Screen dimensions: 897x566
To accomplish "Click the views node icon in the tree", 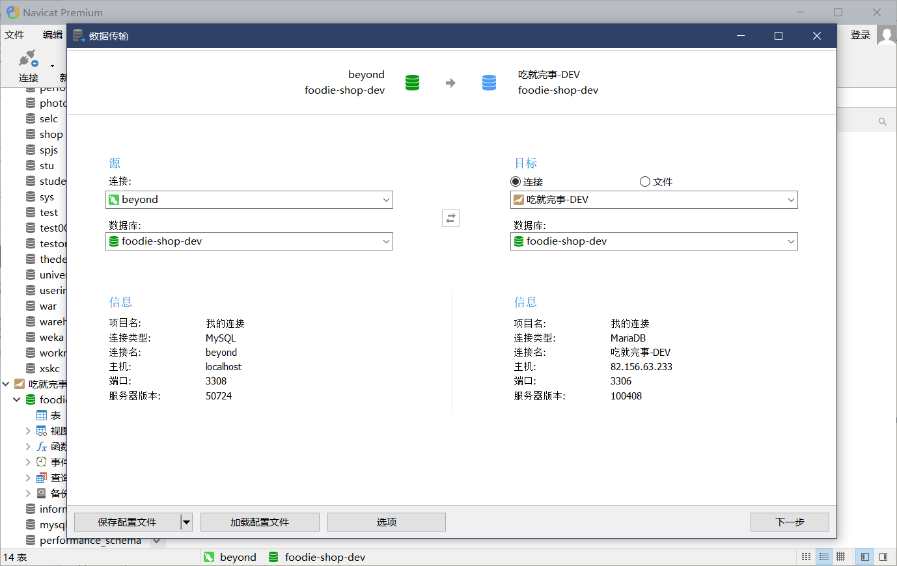I will (x=42, y=431).
